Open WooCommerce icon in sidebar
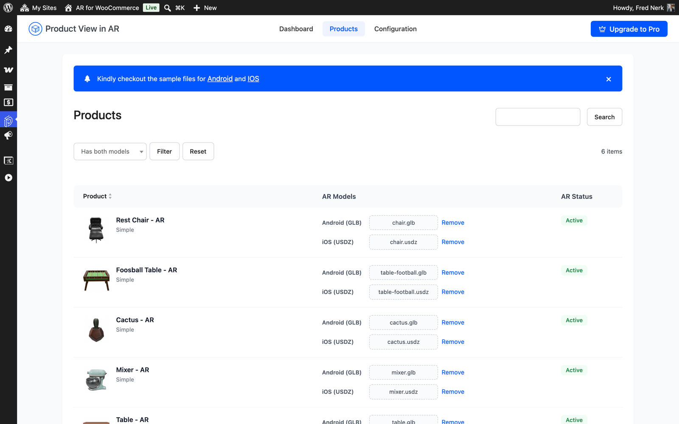679x424 pixels. pyautogui.click(x=8, y=70)
